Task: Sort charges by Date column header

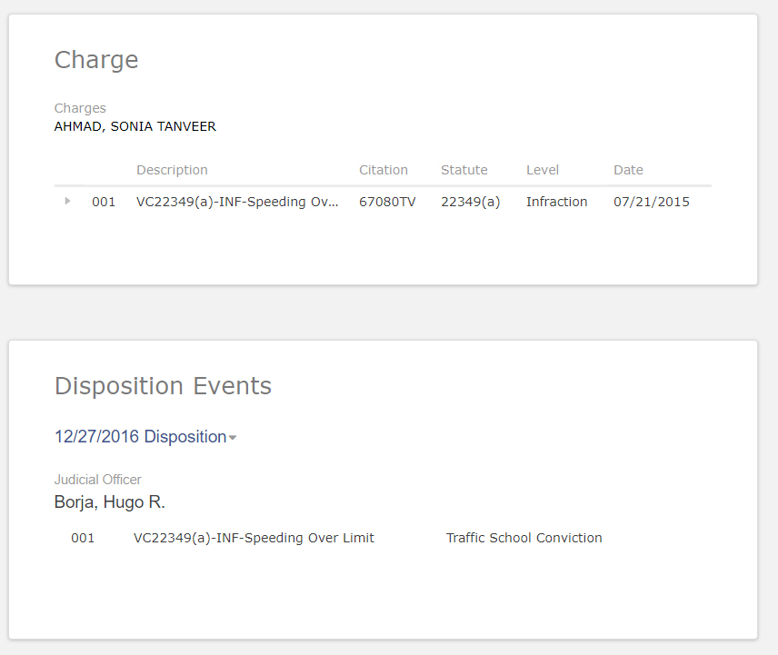Action: (627, 170)
